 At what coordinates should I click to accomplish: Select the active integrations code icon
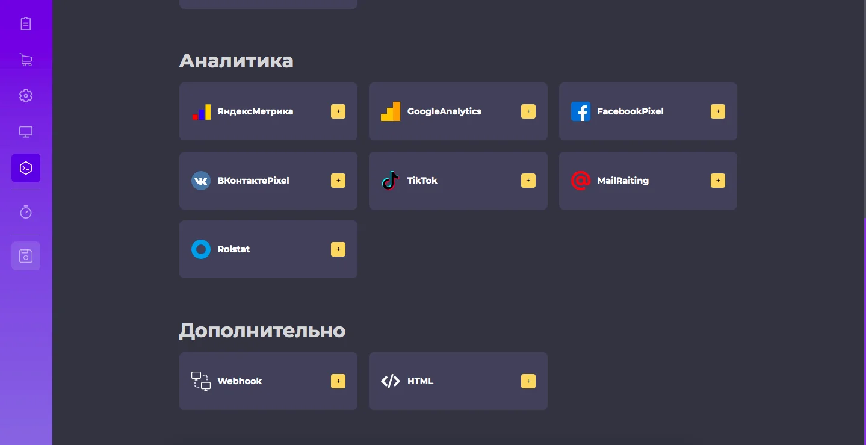[26, 168]
